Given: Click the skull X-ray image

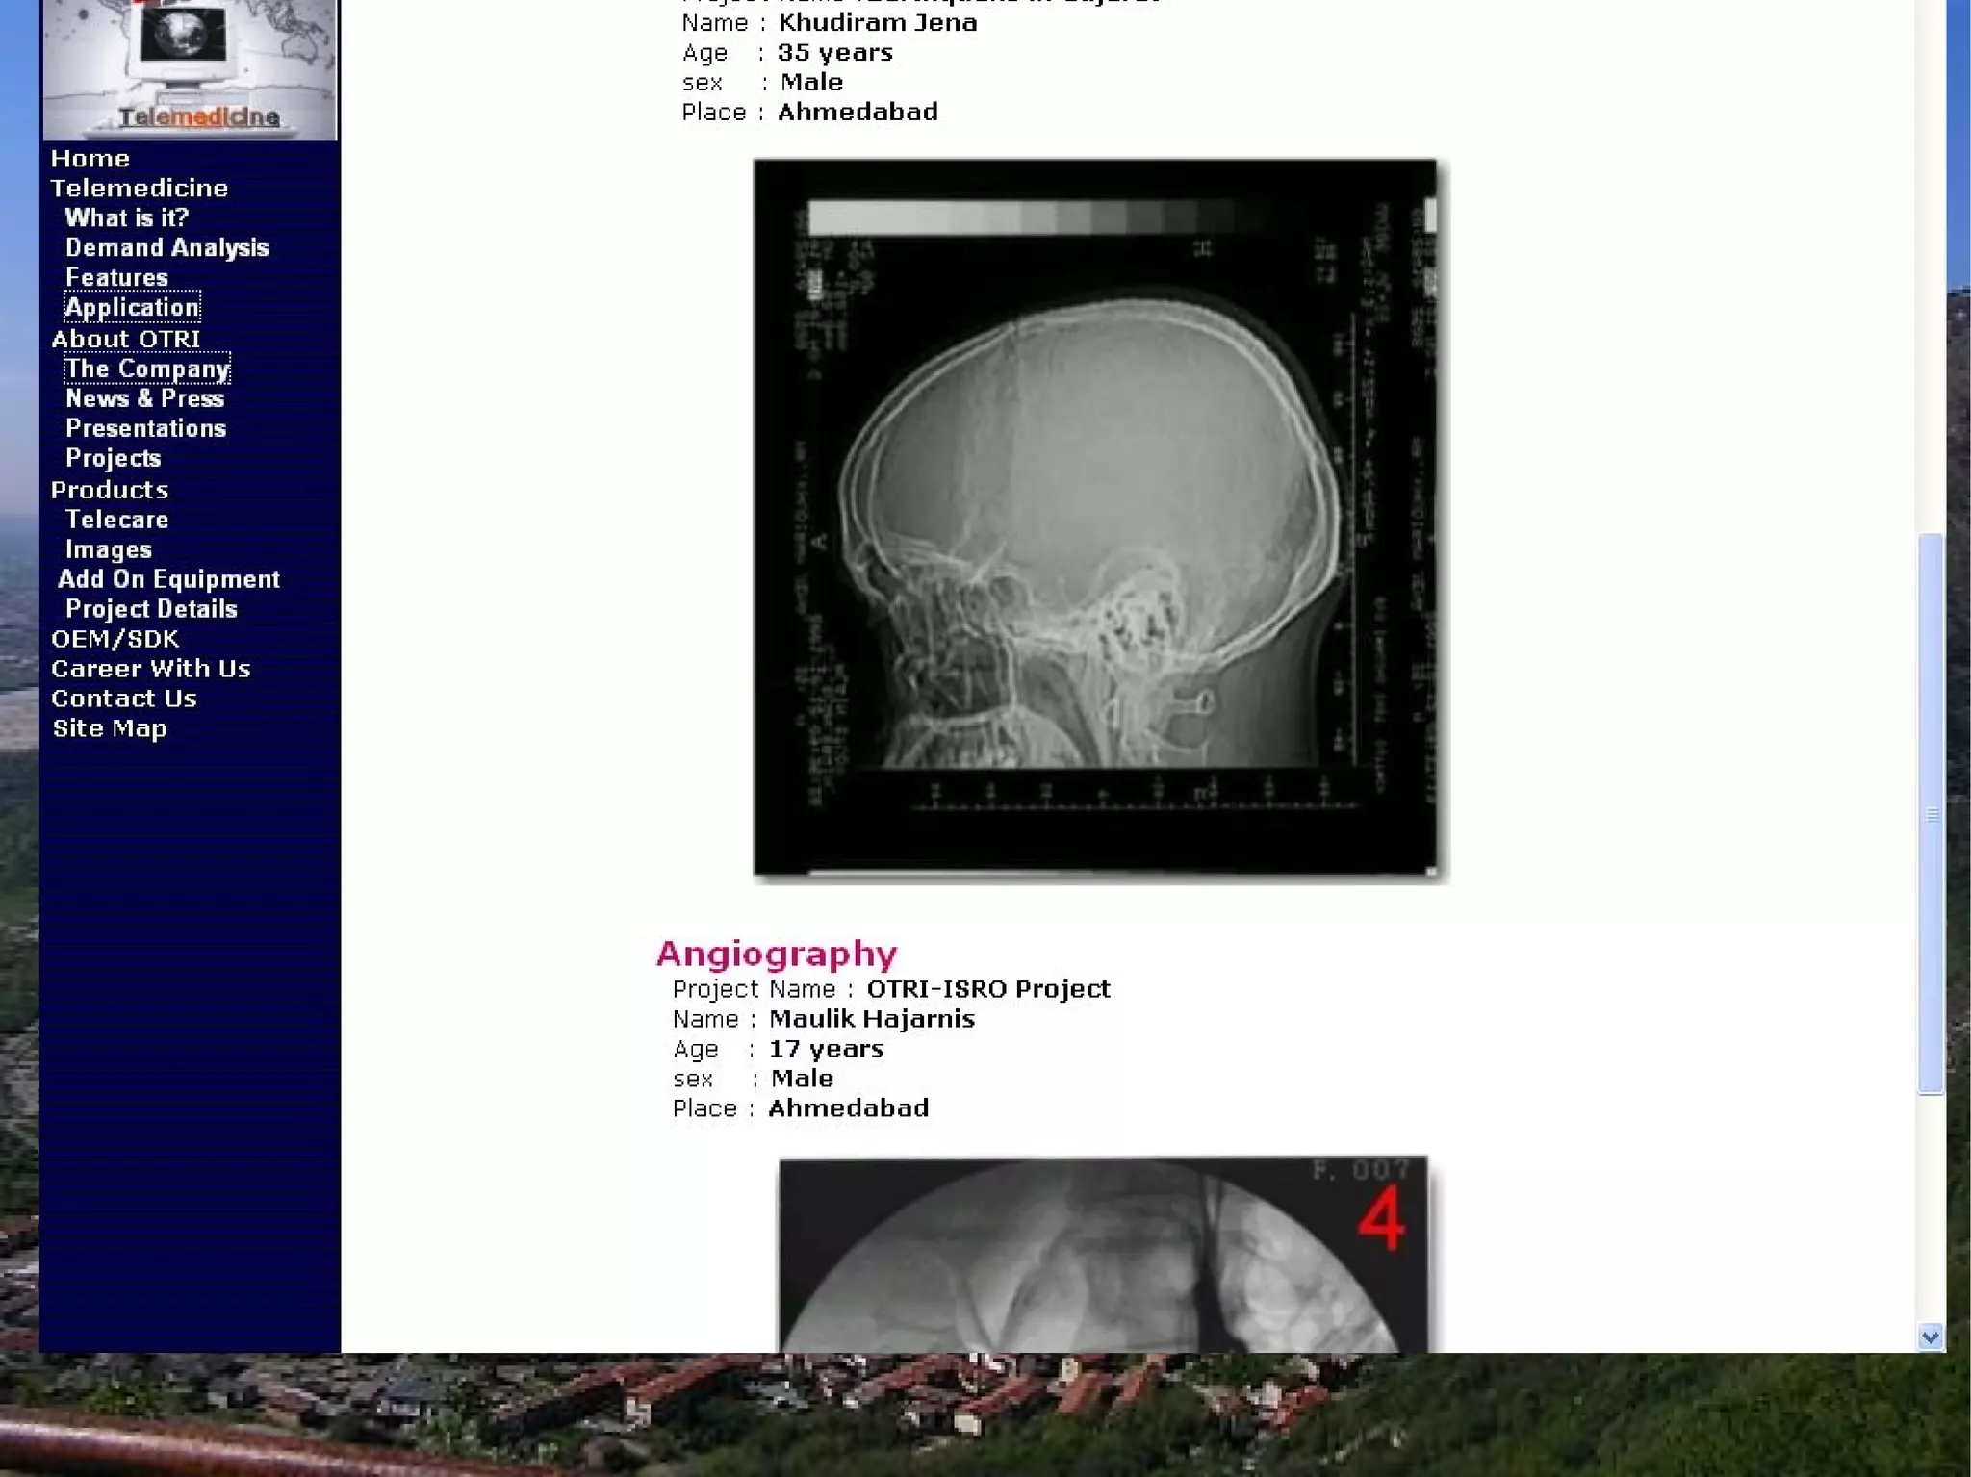Looking at the screenshot, I should (x=1095, y=518).
